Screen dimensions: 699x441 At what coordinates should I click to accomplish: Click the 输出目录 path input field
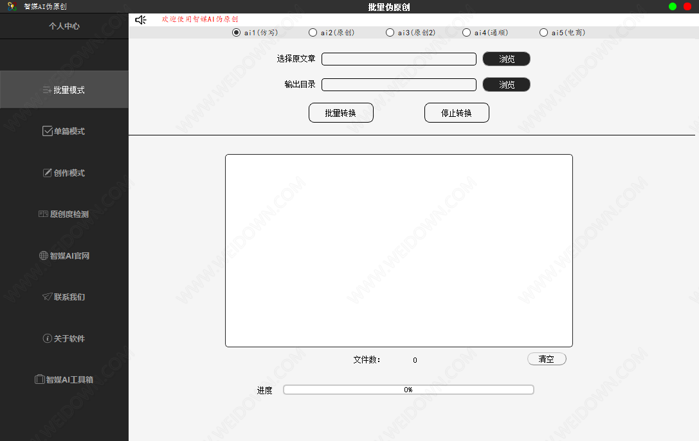399,85
